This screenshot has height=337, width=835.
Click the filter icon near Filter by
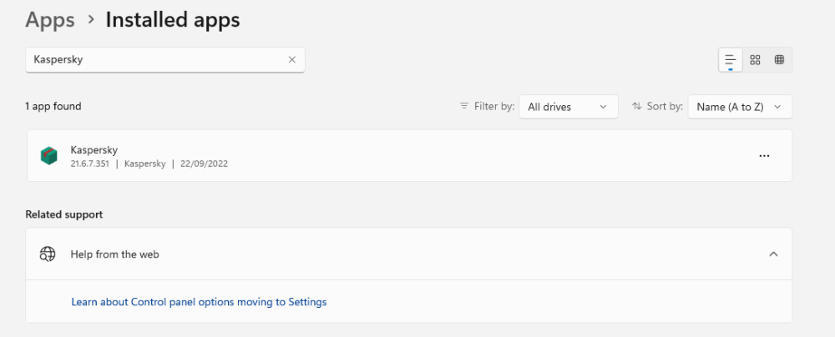[x=464, y=107]
